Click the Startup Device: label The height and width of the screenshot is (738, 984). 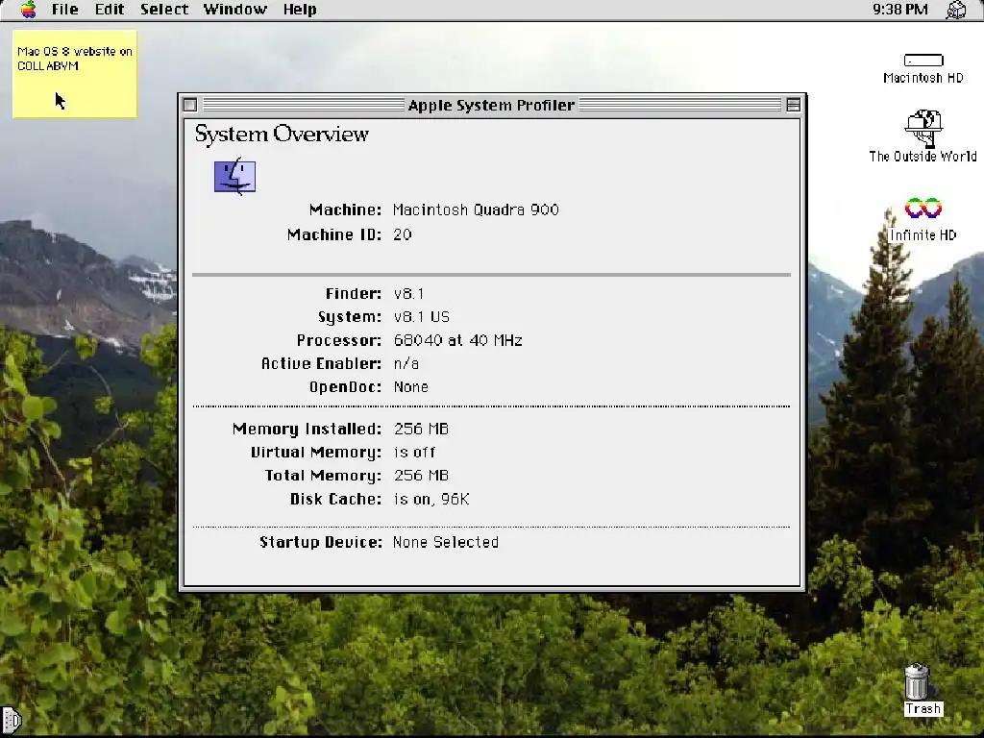321,542
